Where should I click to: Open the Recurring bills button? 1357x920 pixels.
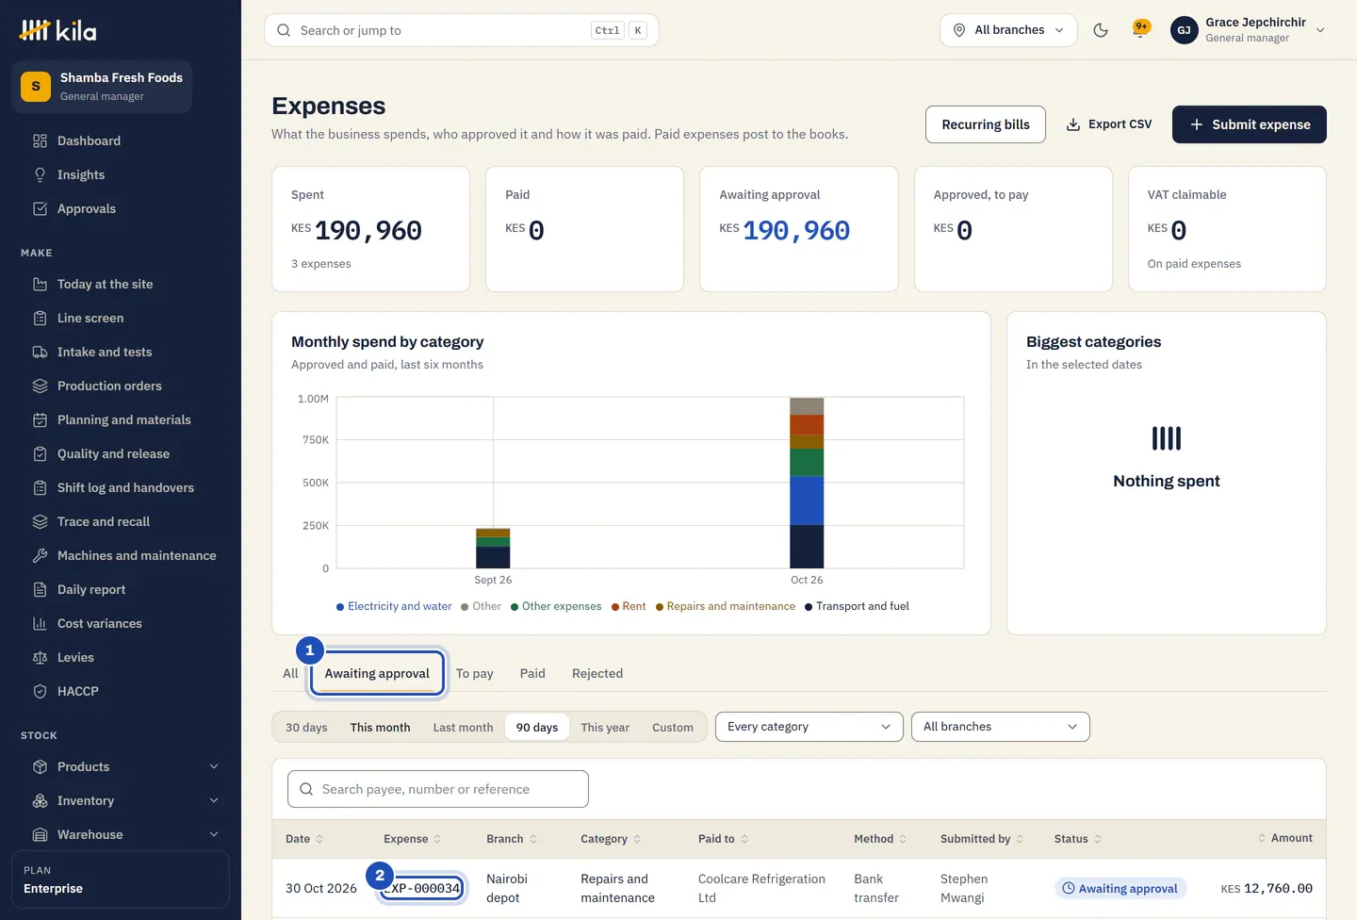(985, 124)
